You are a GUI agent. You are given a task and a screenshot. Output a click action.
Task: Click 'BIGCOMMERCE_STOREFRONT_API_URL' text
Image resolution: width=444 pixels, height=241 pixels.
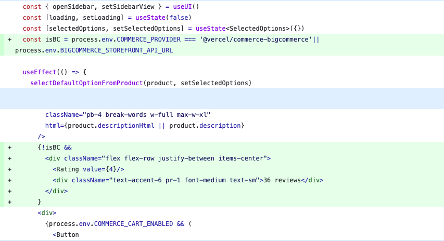(x=117, y=50)
